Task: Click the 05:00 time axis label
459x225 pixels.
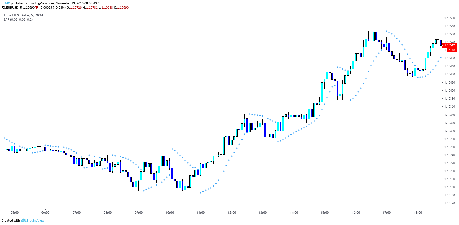Action: 15,212
